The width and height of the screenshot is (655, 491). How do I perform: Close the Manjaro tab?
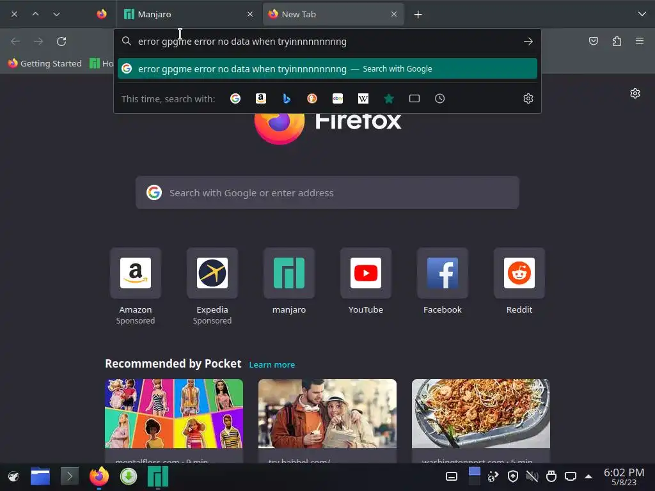point(250,14)
